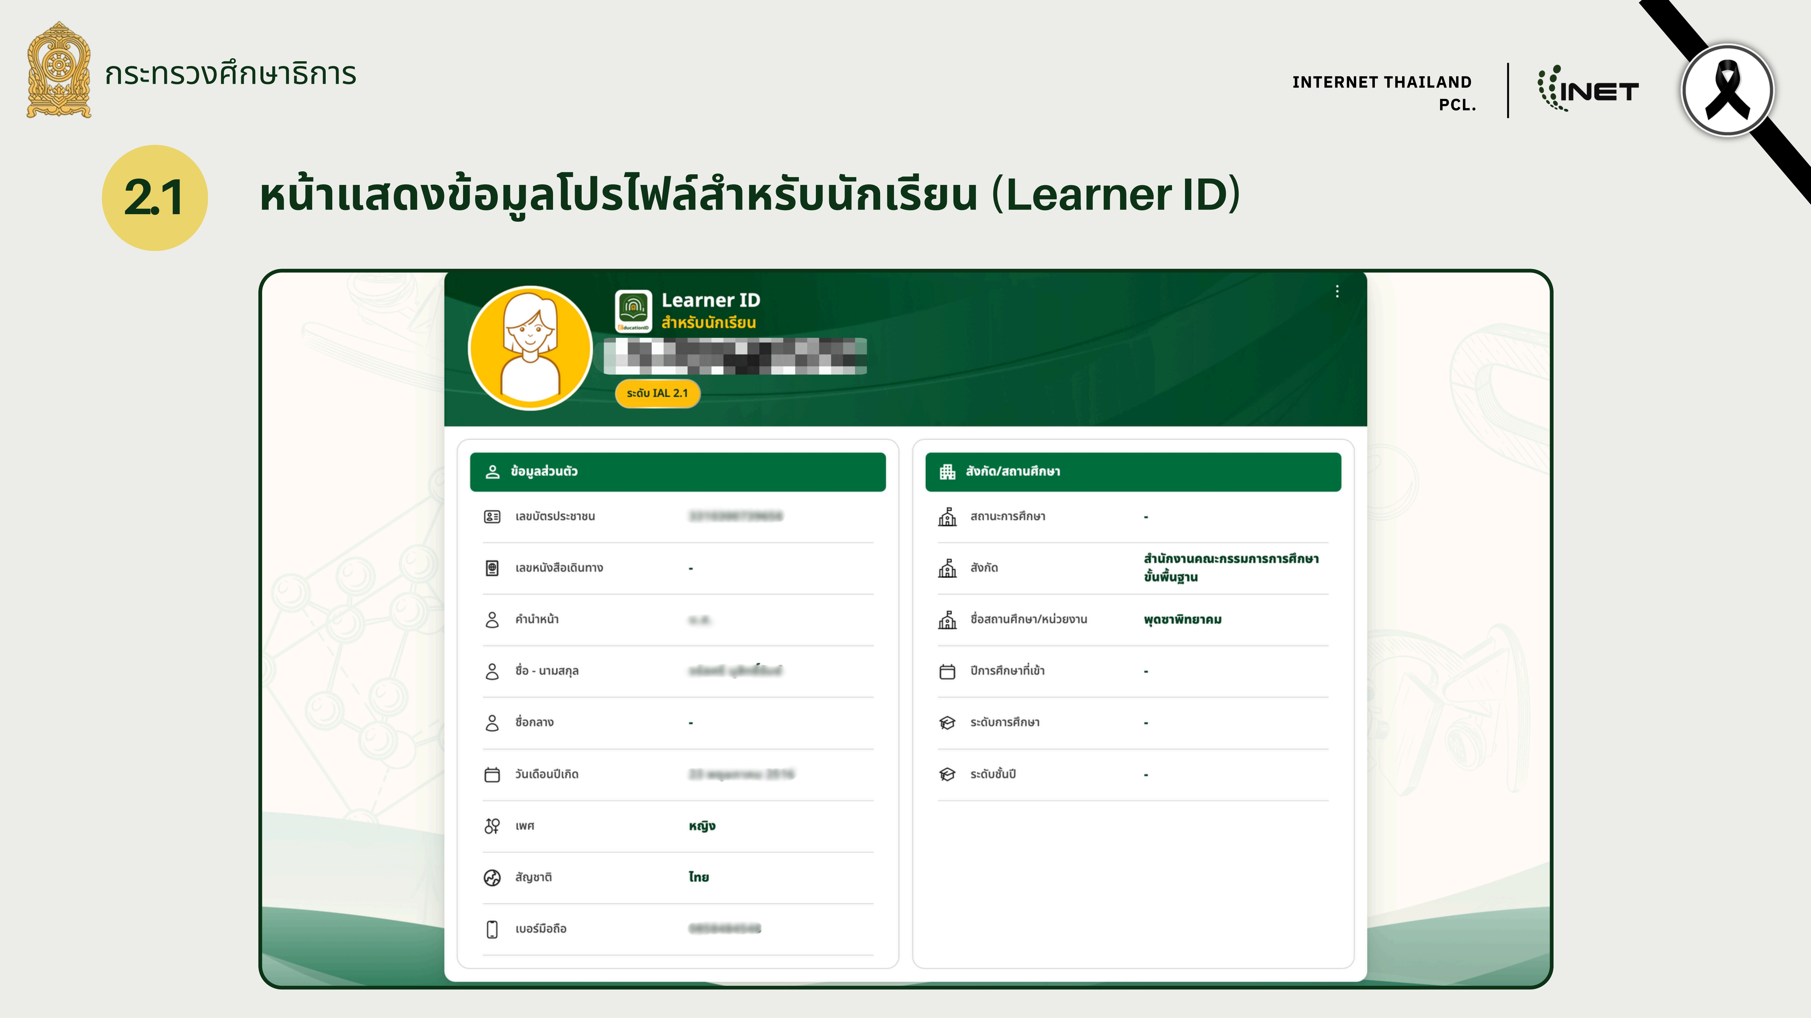Click the ระดับ IAL 2.1 badge

tap(657, 393)
